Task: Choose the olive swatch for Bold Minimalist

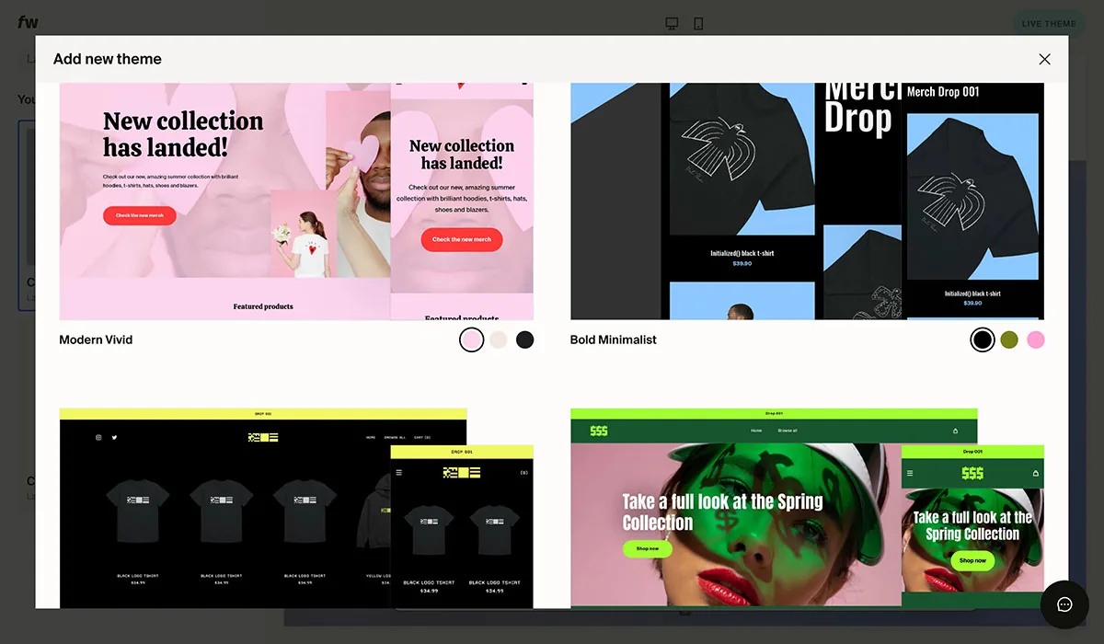Action: 1009,339
